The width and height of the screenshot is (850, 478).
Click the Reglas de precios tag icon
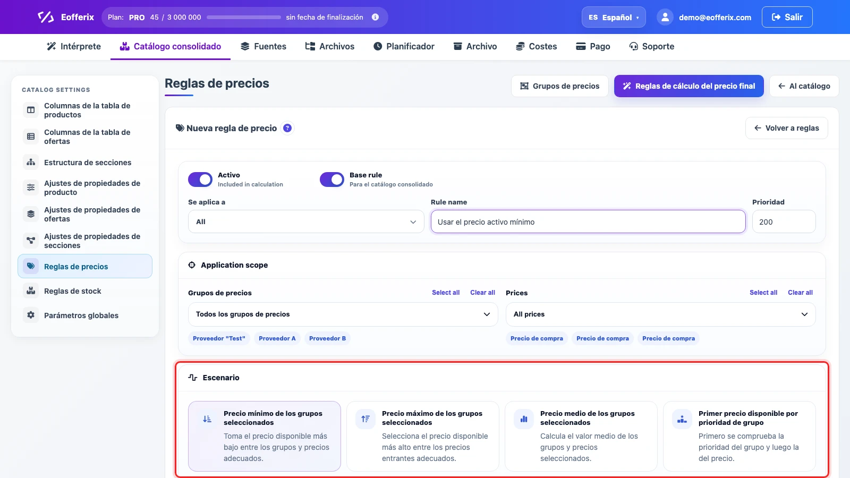(31, 266)
